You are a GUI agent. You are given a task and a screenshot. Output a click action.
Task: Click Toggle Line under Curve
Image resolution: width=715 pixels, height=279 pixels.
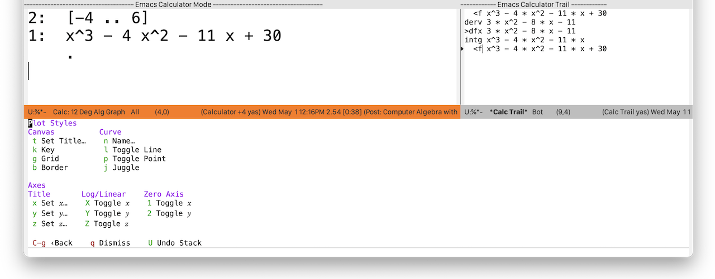[x=133, y=150]
